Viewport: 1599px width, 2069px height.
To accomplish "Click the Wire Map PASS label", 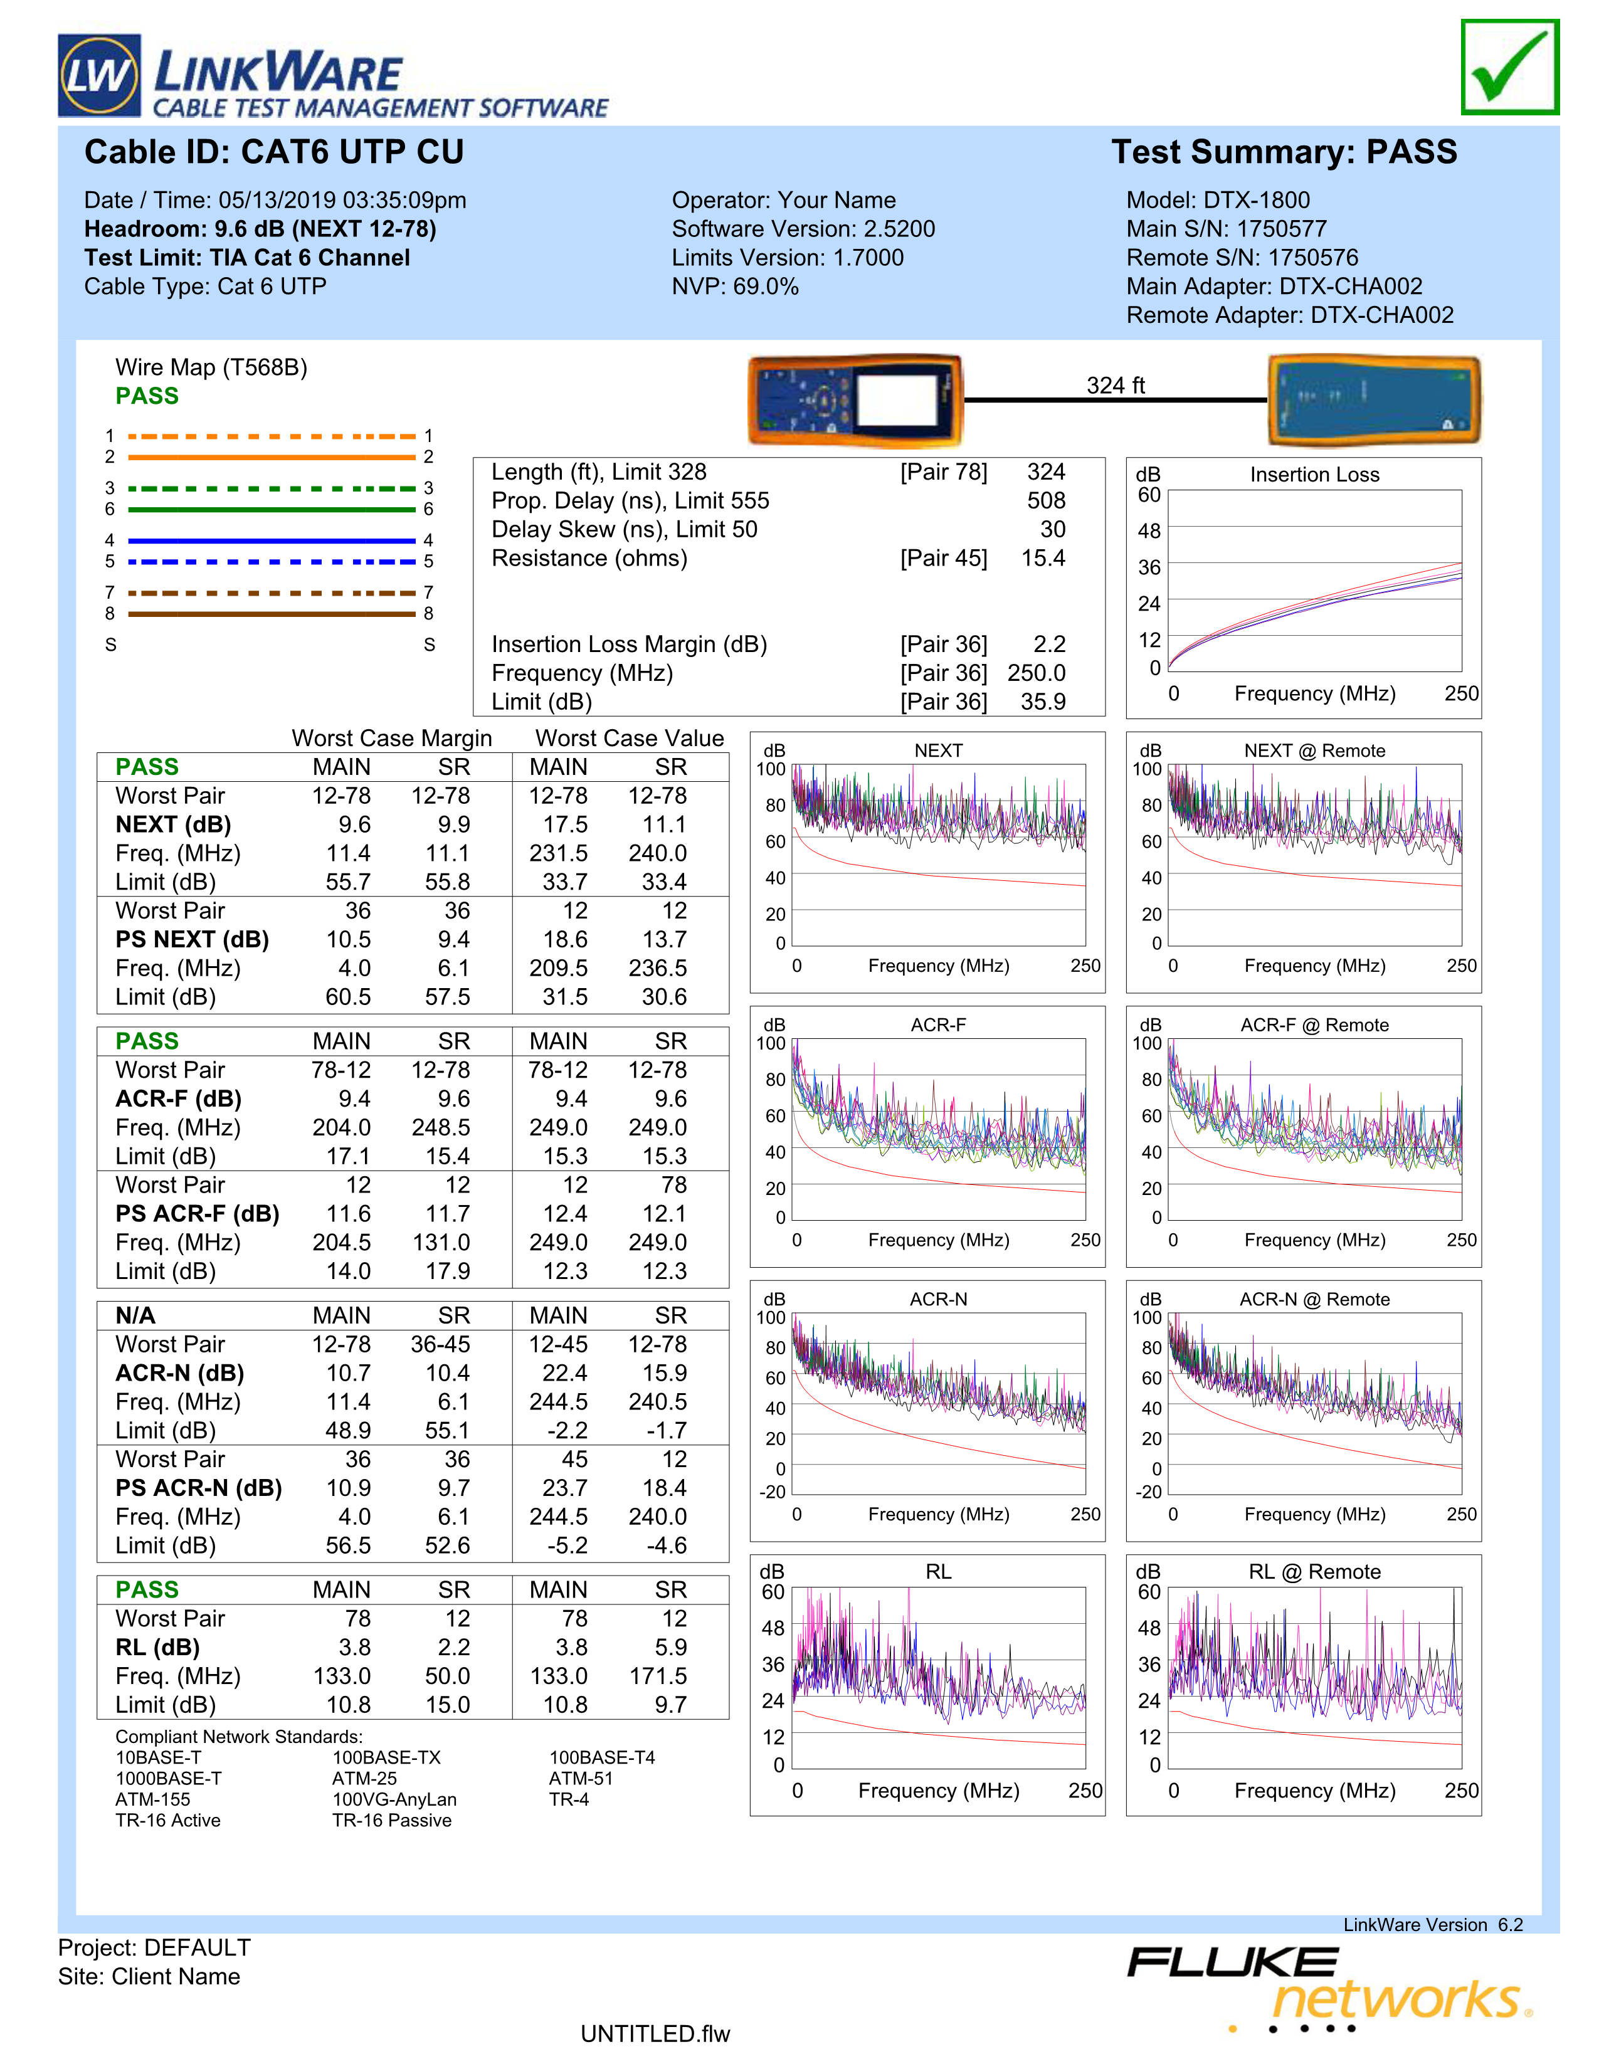I will pyautogui.click(x=147, y=396).
